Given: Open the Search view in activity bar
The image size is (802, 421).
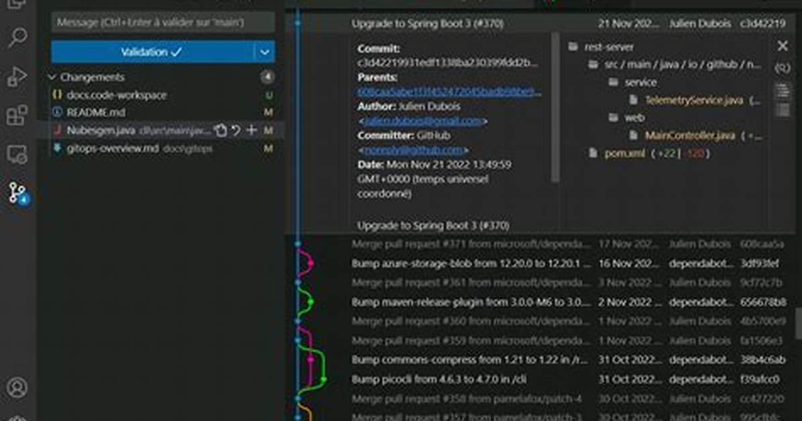Looking at the screenshot, I should pyautogui.click(x=17, y=38).
